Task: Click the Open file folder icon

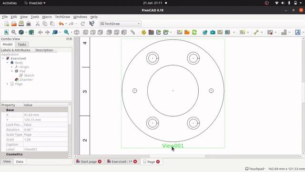Action: point(14,24)
